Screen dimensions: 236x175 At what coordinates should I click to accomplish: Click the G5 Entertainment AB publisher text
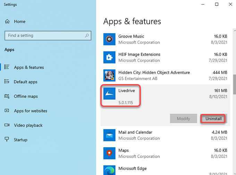[138, 78]
